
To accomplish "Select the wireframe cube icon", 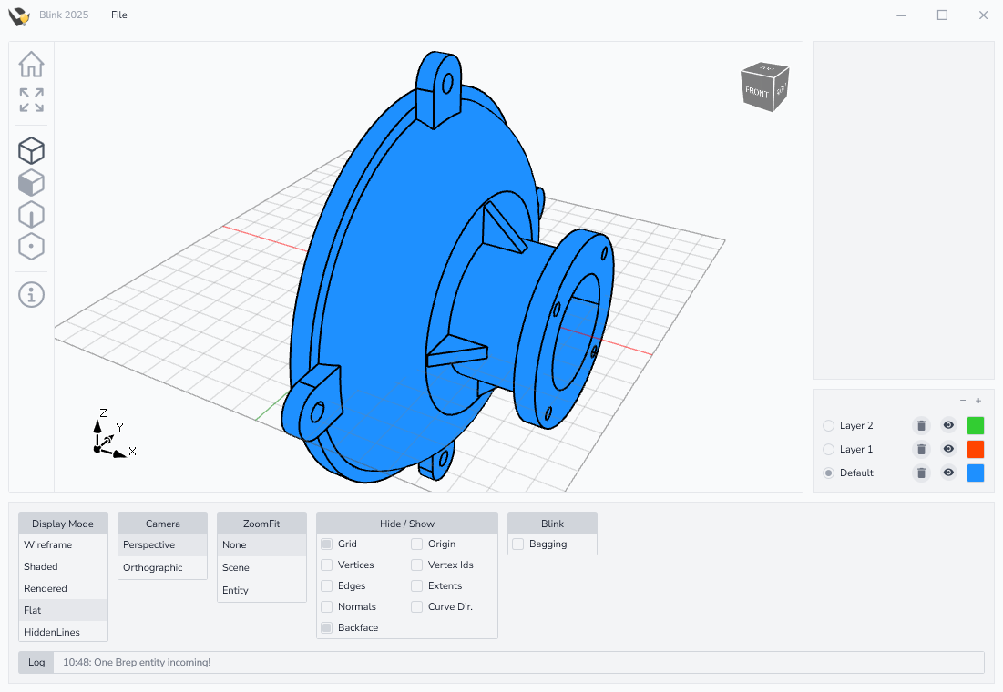I will point(31,151).
